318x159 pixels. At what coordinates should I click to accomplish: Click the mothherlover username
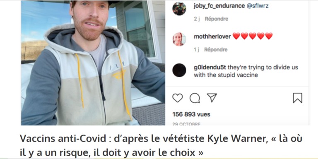tap(212, 37)
